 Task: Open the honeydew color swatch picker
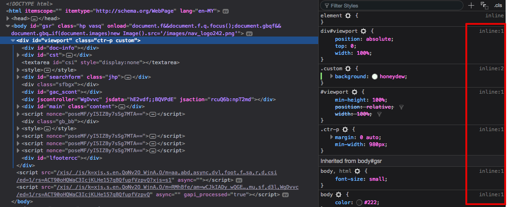(374, 77)
